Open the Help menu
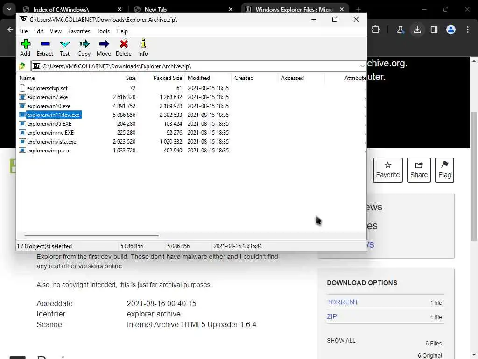This screenshot has height=359, width=478. (122, 31)
